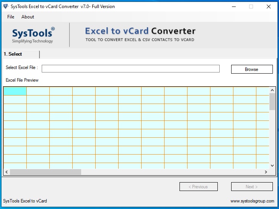Select the highlighted first preview grid cell
Viewport: 279px width, 209px height.
[x=15, y=91]
